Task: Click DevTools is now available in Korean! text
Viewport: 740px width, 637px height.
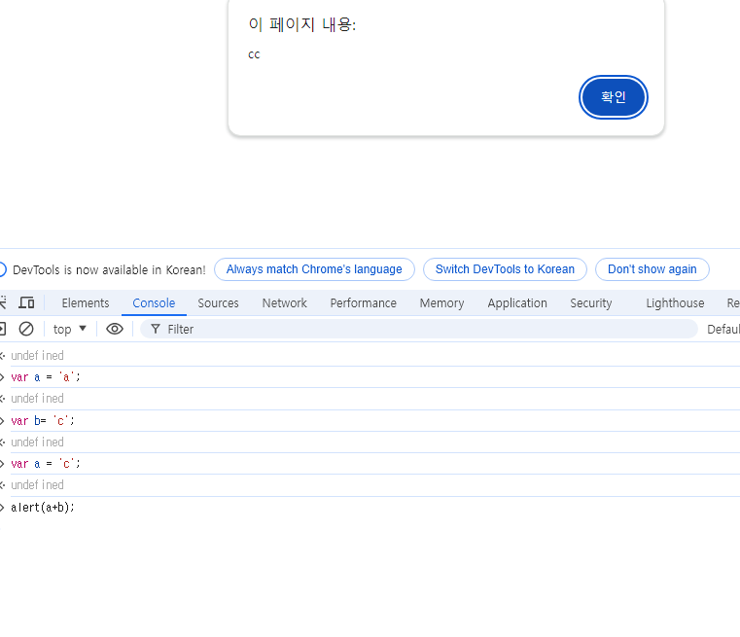Action: pos(109,270)
